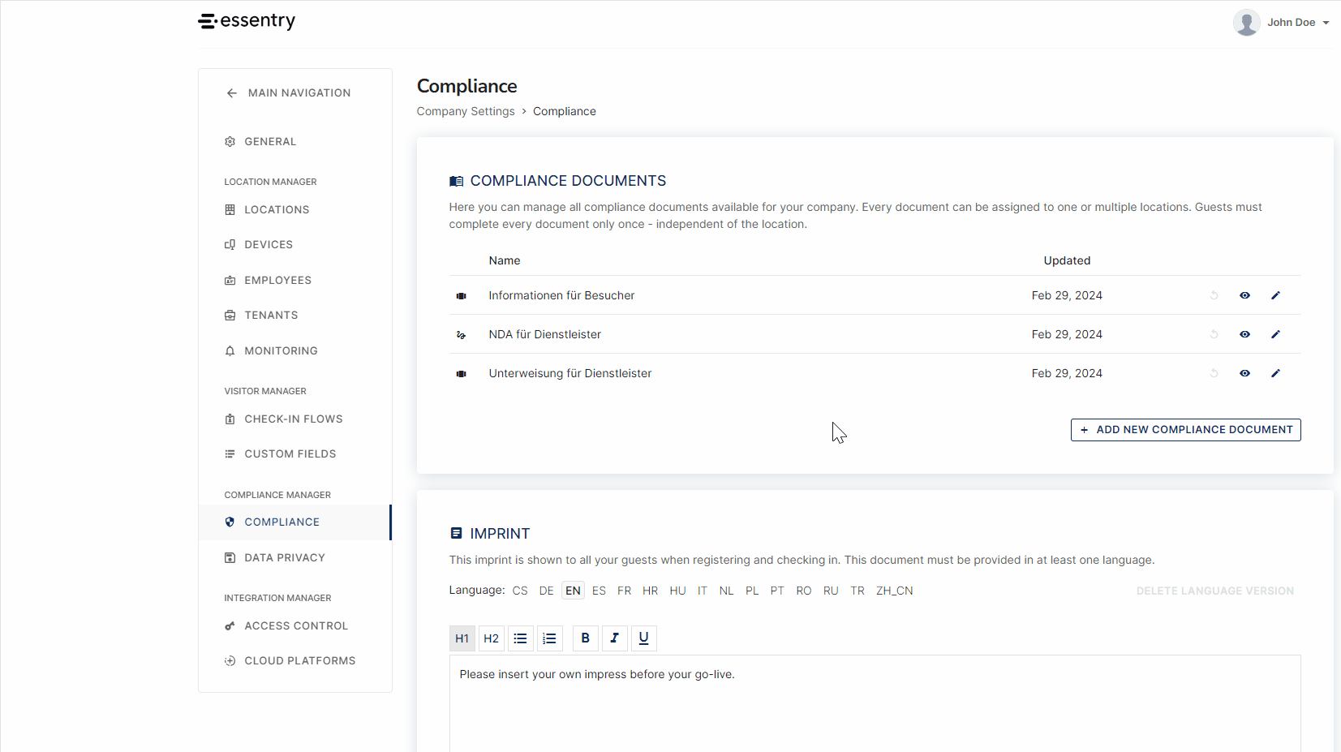
Task: Insert a numbered list
Action: [550, 639]
